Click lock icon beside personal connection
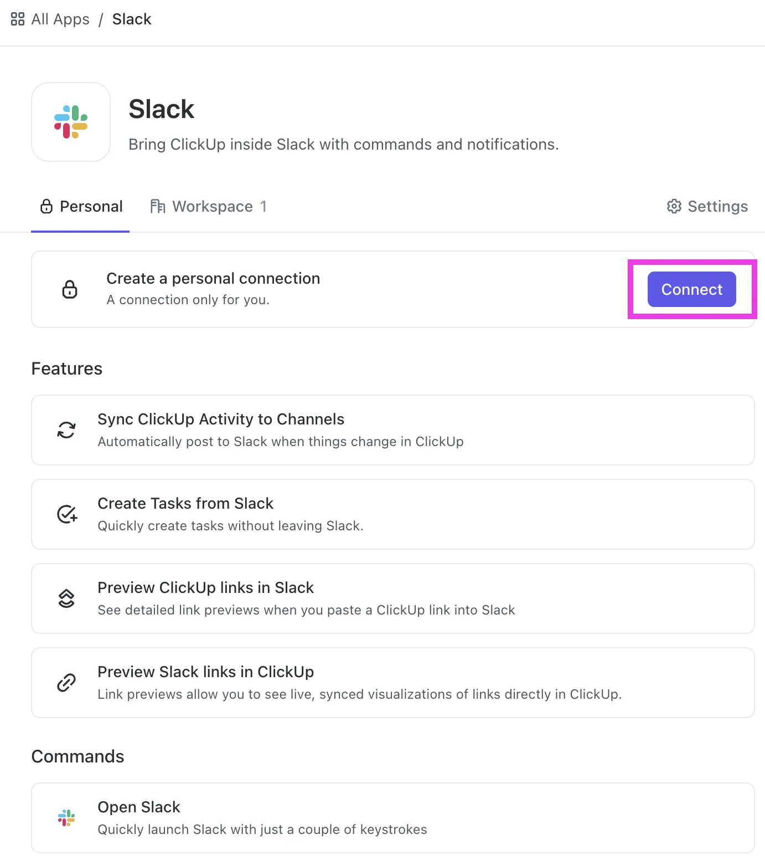This screenshot has width=765, height=860. pos(70,289)
